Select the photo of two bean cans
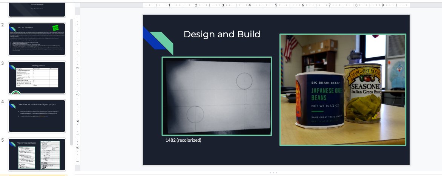Image resolution: width=442 pixels, height=176 pixels. tap(343, 90)
